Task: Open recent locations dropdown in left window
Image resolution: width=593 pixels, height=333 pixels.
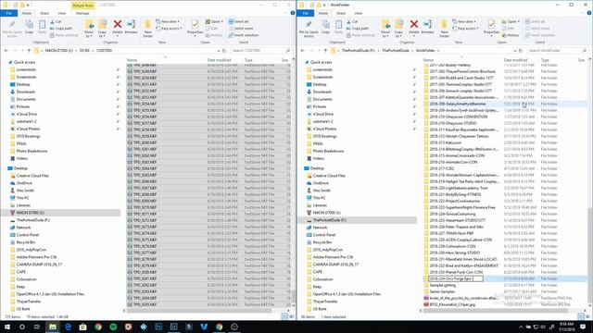Action: pos(22,50)
